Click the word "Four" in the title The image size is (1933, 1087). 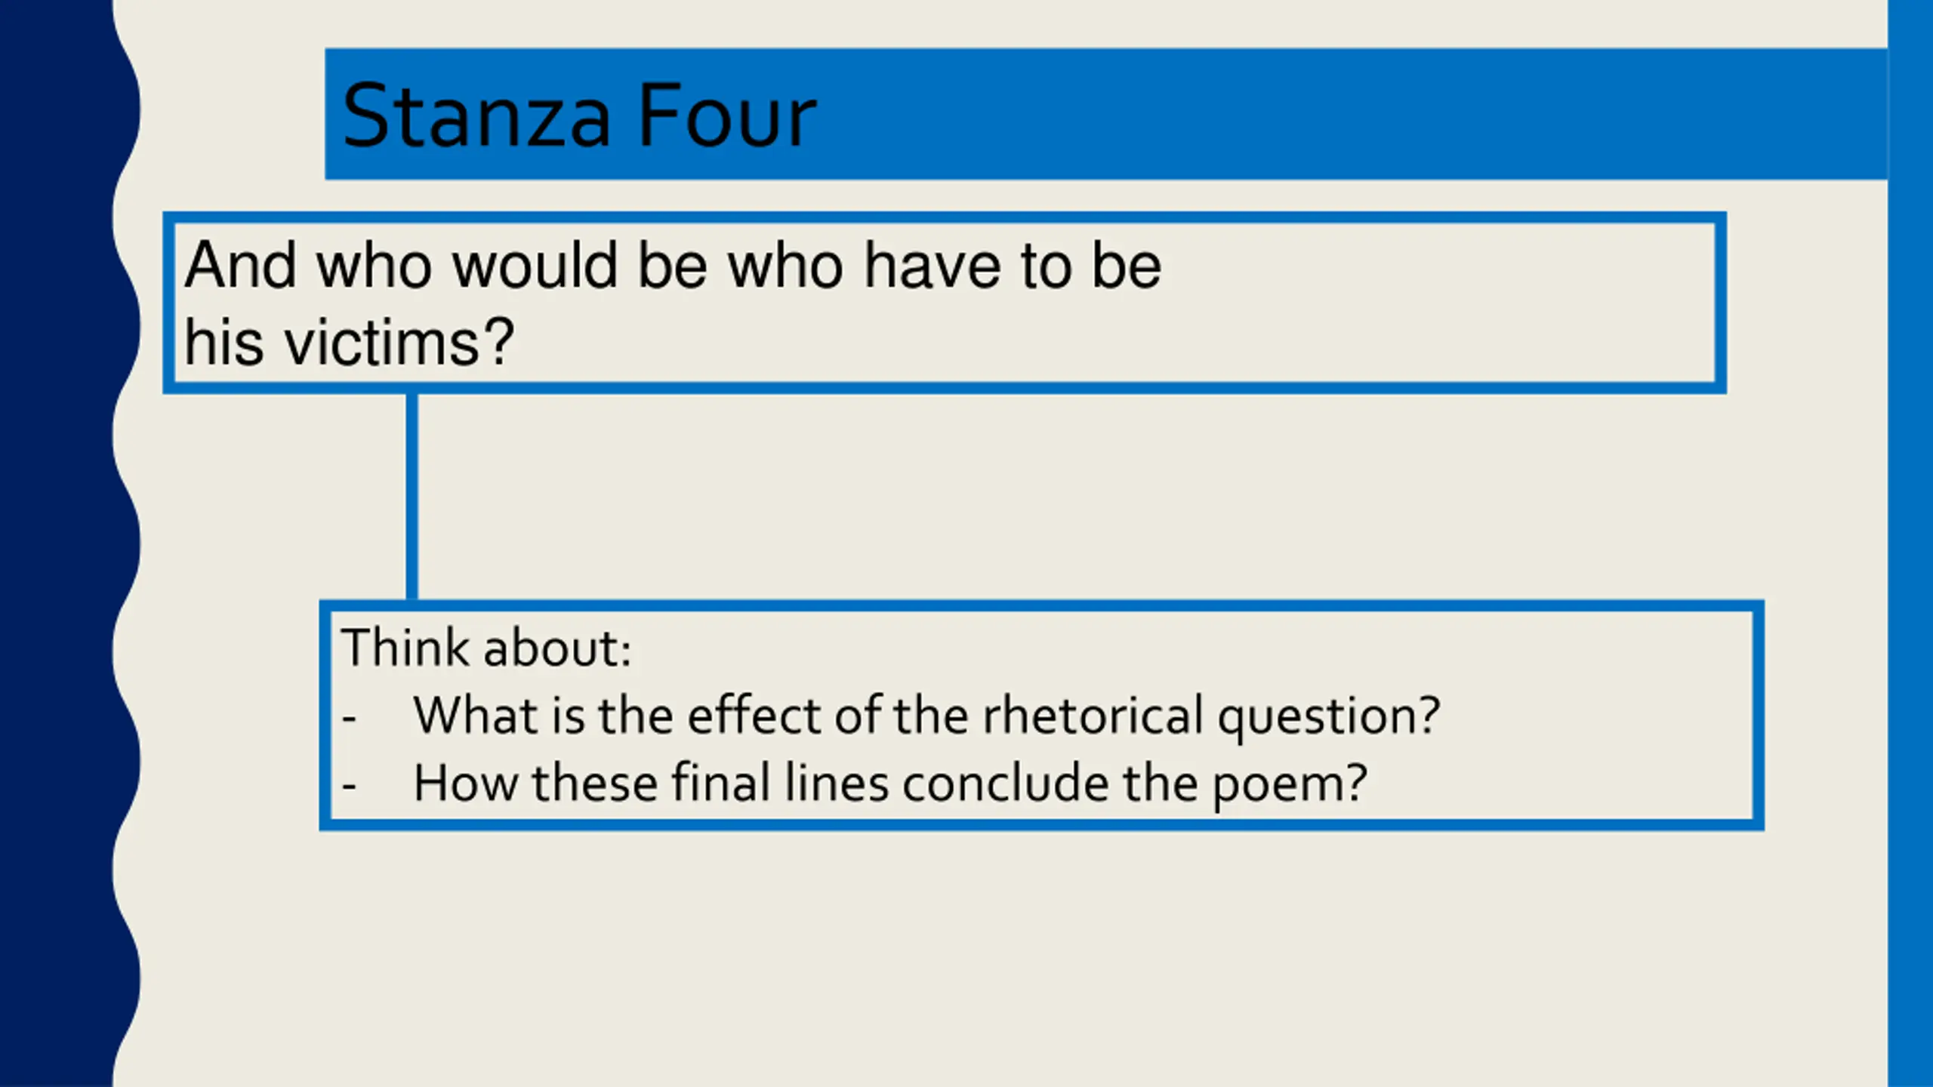click(x=726, y=115)
